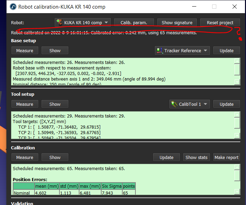Update the Tool setup section

(226, 104)
